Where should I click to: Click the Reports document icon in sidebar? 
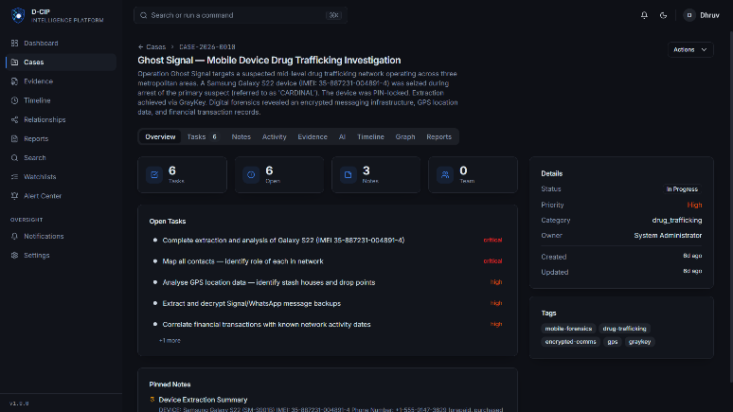click(14, 139)
